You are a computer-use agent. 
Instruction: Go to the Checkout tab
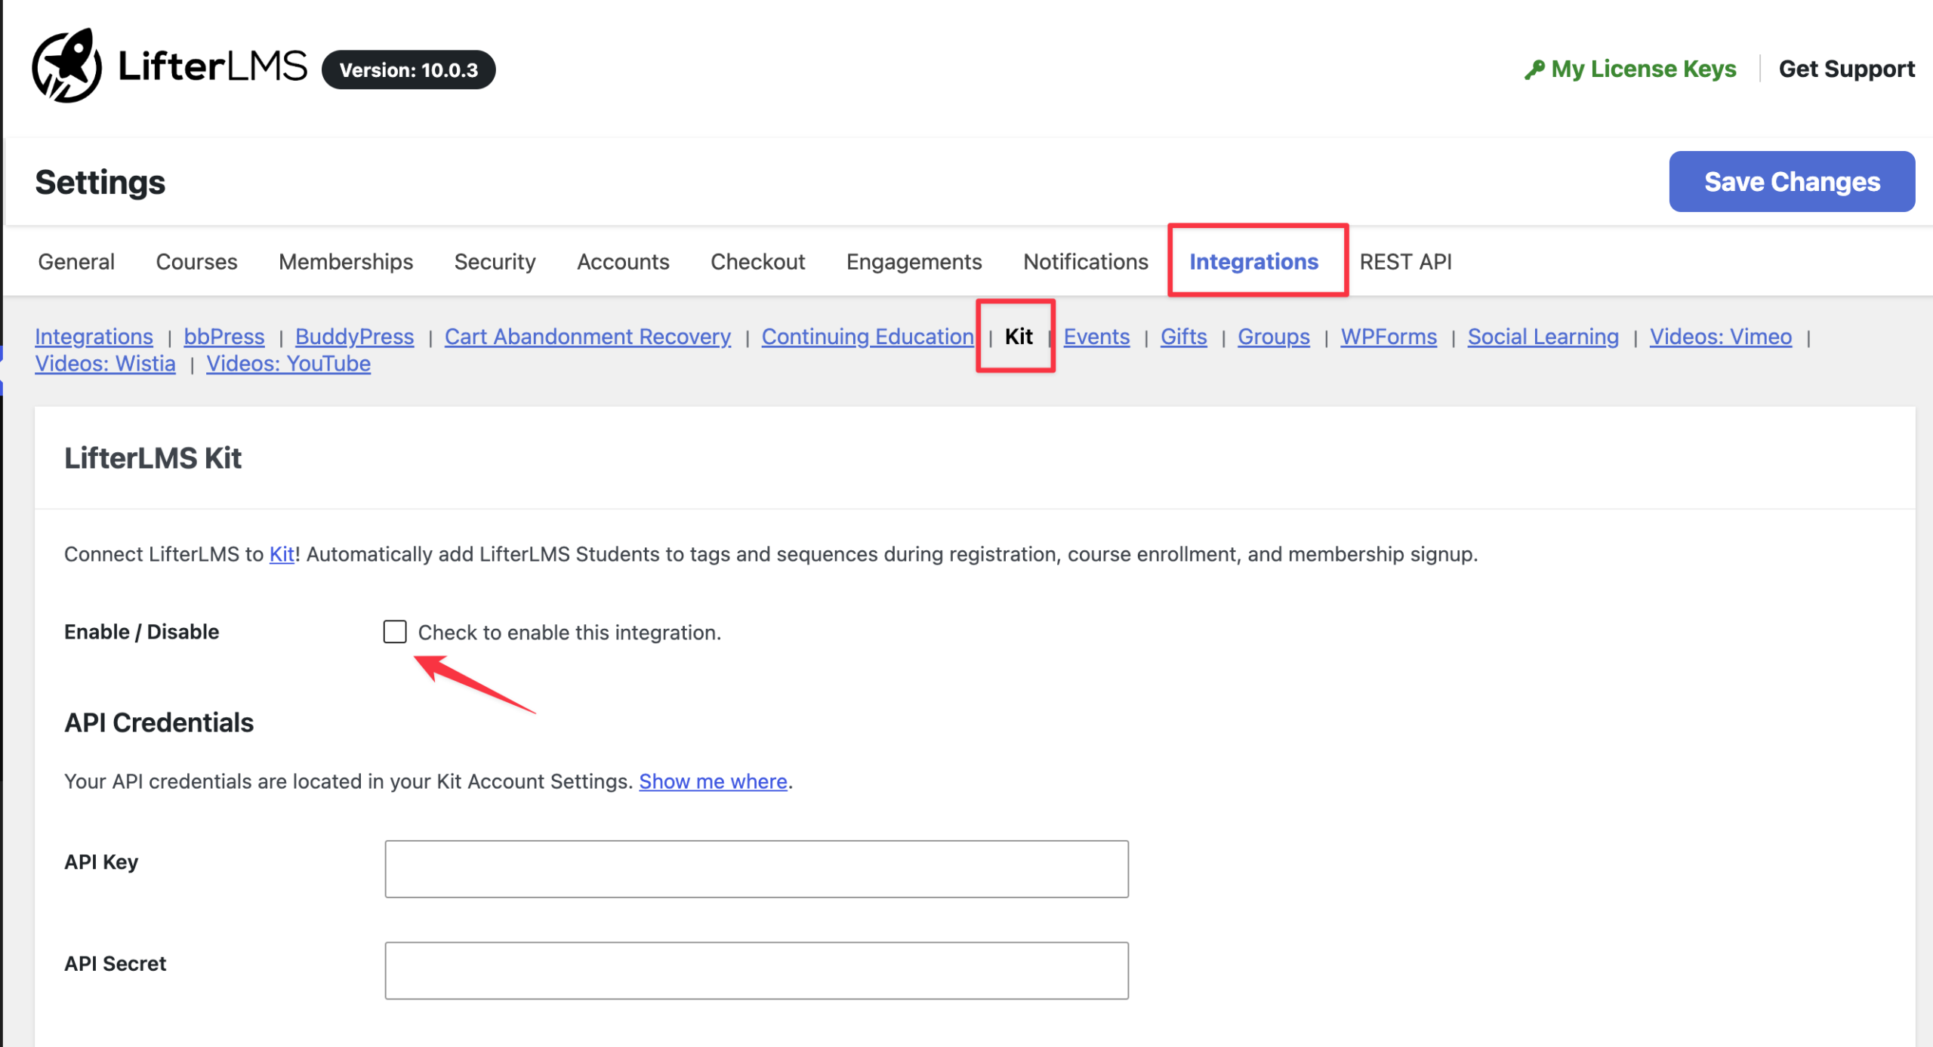point(757,261)
